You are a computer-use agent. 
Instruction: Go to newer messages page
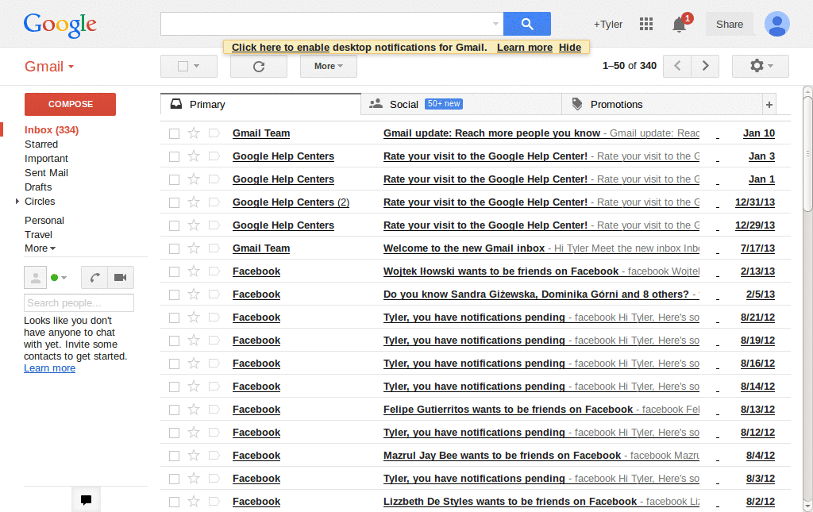click(677, 66)
